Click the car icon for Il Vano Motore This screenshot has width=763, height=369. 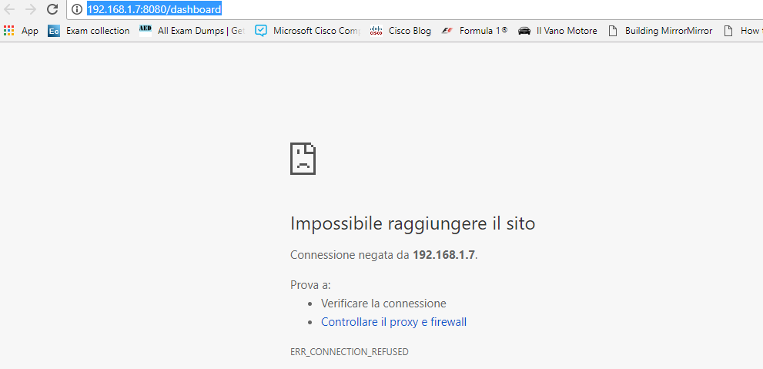524,31
